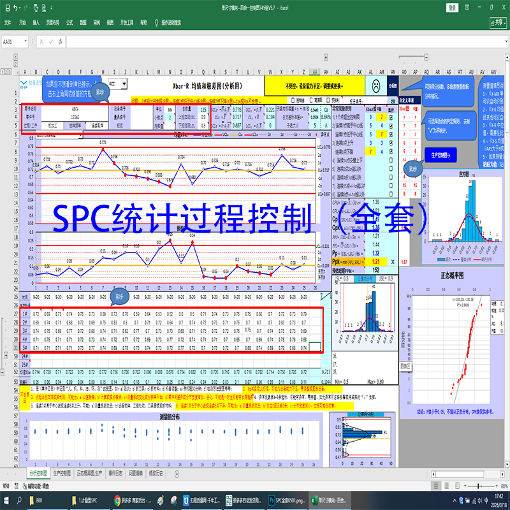Switch to 事件日志 sheet tab
The height and width of the screenshot is (510, 510).
[x=115, y=473]
